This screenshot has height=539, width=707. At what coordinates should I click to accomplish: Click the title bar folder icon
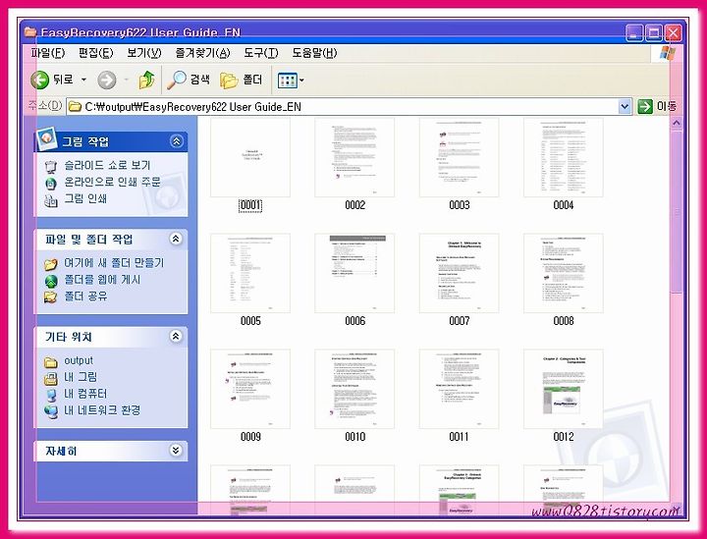pyautogui.click(x=30, y=32)
